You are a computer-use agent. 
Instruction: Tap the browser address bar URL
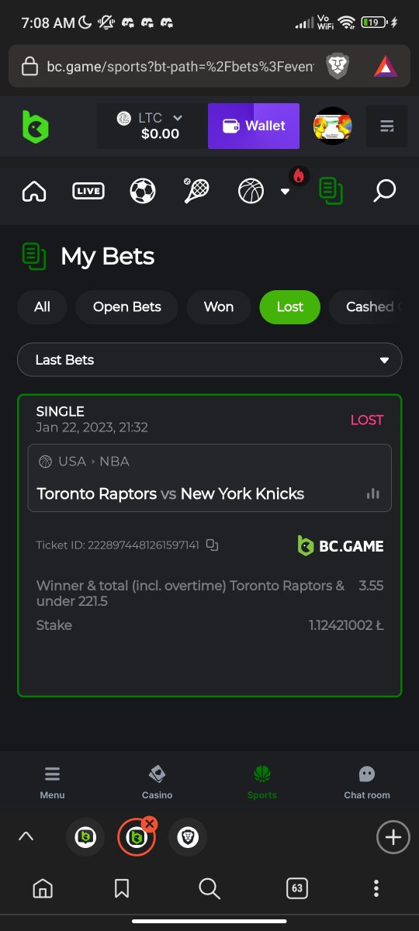point(181,67)
